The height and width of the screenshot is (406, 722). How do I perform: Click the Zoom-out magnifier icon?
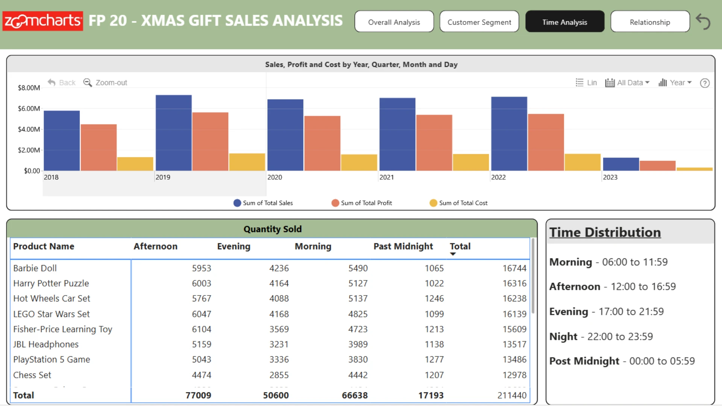pyautogui.click(x=88, y=82)
